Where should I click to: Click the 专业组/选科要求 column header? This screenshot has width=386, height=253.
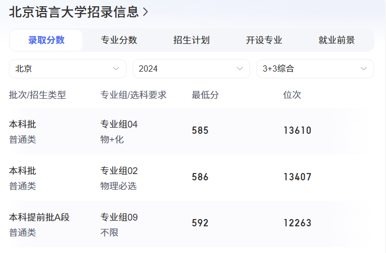133,95
